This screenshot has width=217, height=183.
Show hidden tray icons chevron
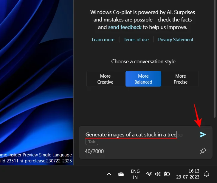[109, 174]
